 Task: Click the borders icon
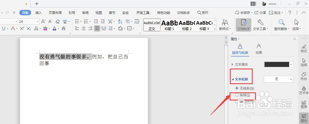click(x=130, y=29)
